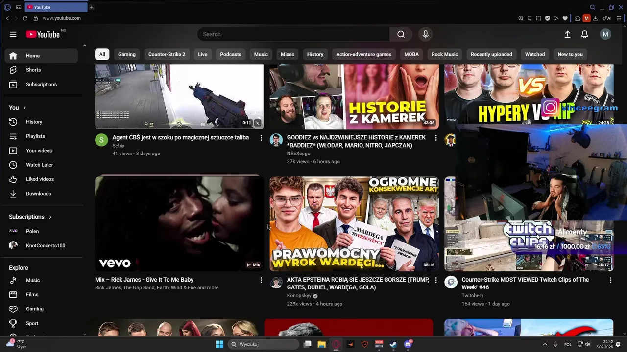The width and height of the screenshot is (627, 352).
Task: Open Opera GX Corner controller icon
Action: (x=19, y=7)
